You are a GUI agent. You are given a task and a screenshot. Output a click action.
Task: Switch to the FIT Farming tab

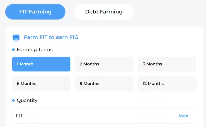pos(35,12)
